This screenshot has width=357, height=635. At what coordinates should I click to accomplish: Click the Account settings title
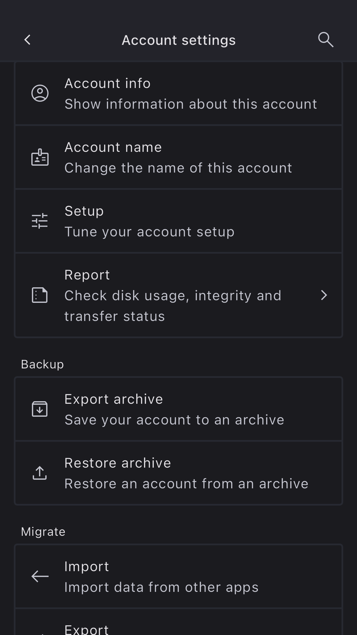tap(178, 40)
